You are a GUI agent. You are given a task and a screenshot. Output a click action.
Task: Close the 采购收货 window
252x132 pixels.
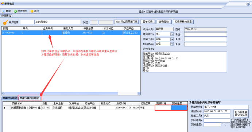click(248, 4)
